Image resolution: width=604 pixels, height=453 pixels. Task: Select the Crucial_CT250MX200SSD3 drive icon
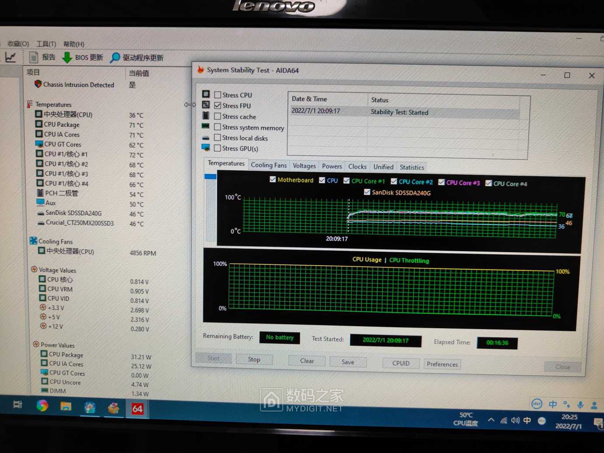(41, 223)
